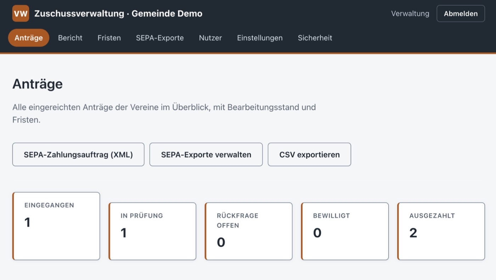Navigate to the Sicherheit tab
This screenshot has height=280, width=496.
click(x=315, y=38)
